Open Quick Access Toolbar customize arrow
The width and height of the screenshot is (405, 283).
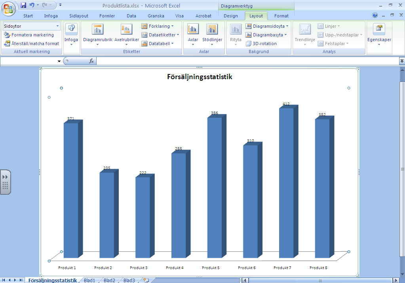coord(60,5)
